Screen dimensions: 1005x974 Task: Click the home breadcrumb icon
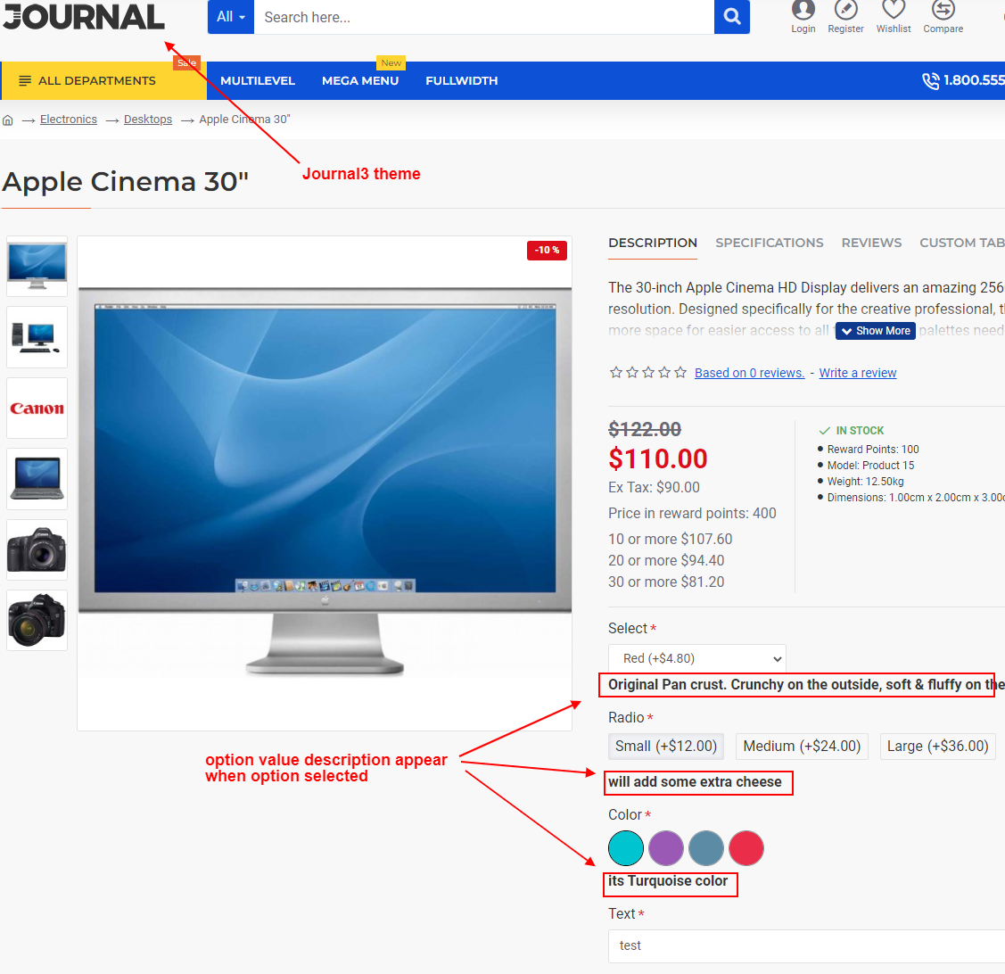[8, 120]
